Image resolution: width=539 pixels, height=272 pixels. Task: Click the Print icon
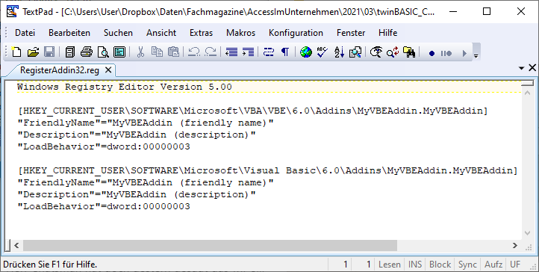tap(87, 52)
